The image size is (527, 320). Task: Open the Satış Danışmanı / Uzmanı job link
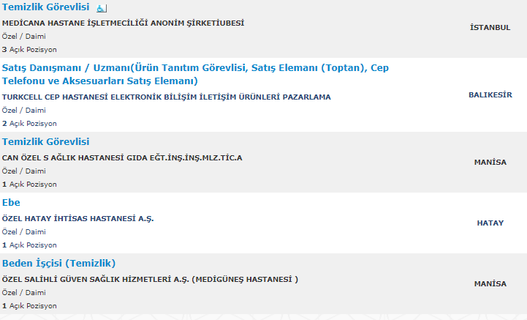point(195,75)
